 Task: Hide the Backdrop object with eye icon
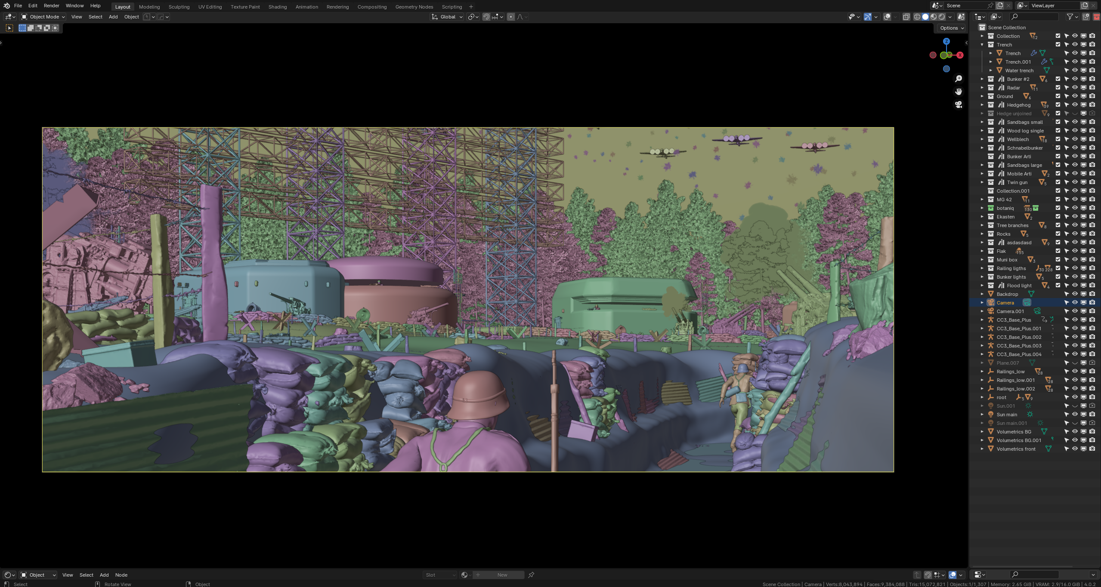click(1075, 294)
